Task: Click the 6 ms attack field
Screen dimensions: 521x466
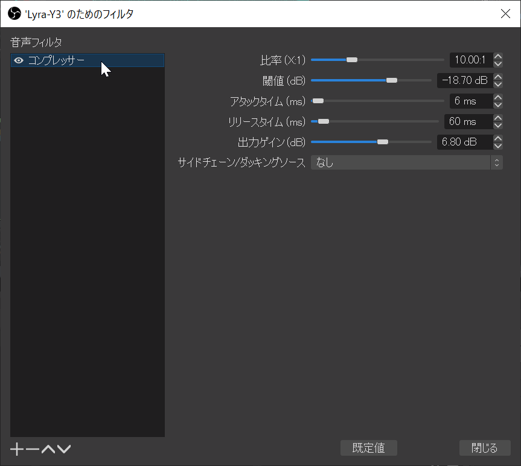Action: click(471, 101)
